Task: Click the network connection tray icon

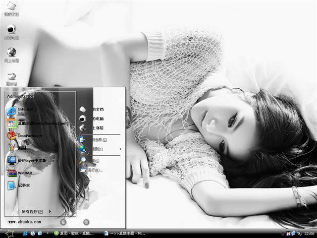Action: (x=293, y=234)
